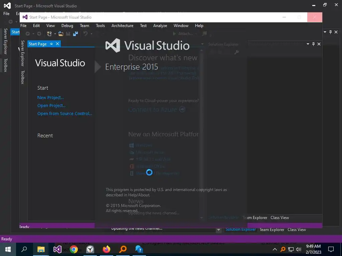Click the auto-hide pin of front window's right panel
Viewport: 342px width, 256px height.
313,44
